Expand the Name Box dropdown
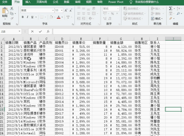Viewport: 184px width, 136px height. [x=20, y=31]
